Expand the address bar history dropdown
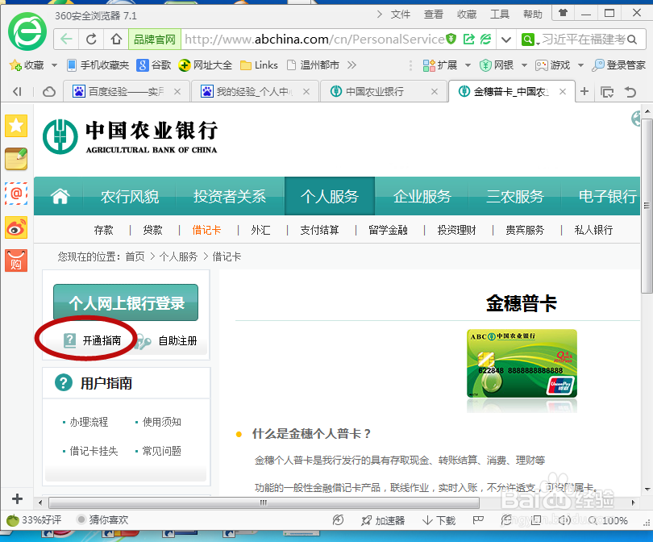653x542 pixels. click(506, 40)
